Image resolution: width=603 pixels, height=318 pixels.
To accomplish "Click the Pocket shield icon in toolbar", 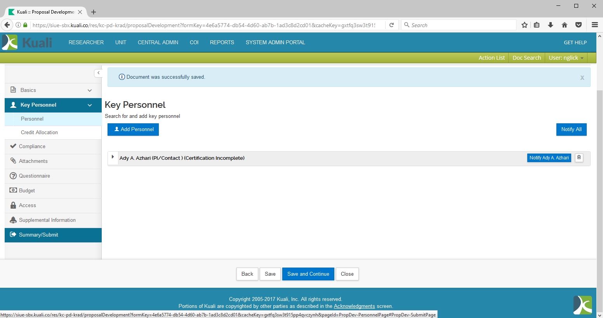I will coord(579,25).
